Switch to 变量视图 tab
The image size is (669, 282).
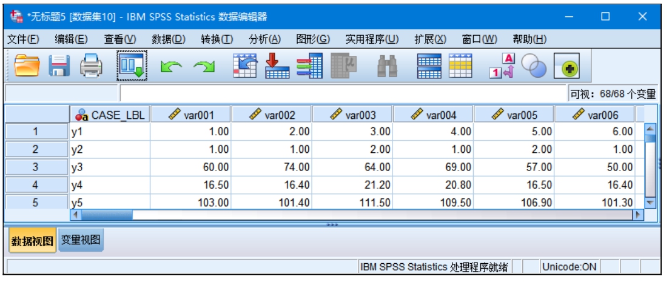click(81, 241)
